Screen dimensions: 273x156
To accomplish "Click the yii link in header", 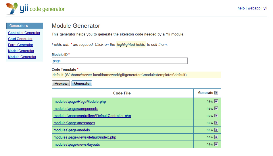I will click(x=265, y=8).
